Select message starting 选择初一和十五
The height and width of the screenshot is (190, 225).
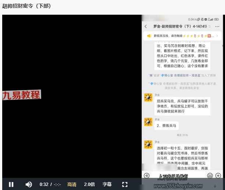tap(182, 158)
